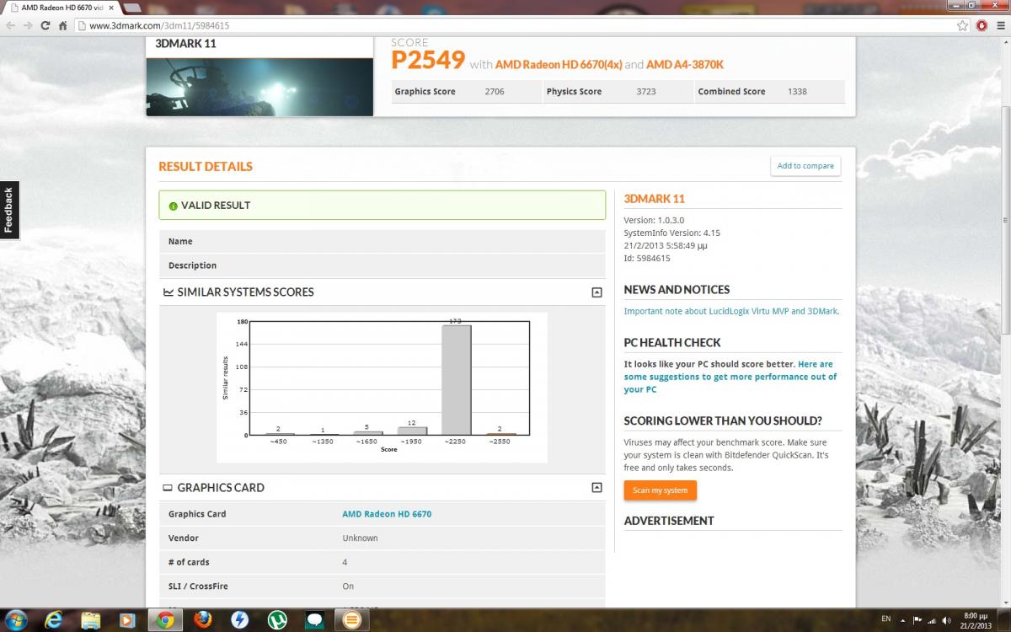Click the browser forward arrow
The width and height of the screenshot is (1011, 632).
[x=29, y=25]
